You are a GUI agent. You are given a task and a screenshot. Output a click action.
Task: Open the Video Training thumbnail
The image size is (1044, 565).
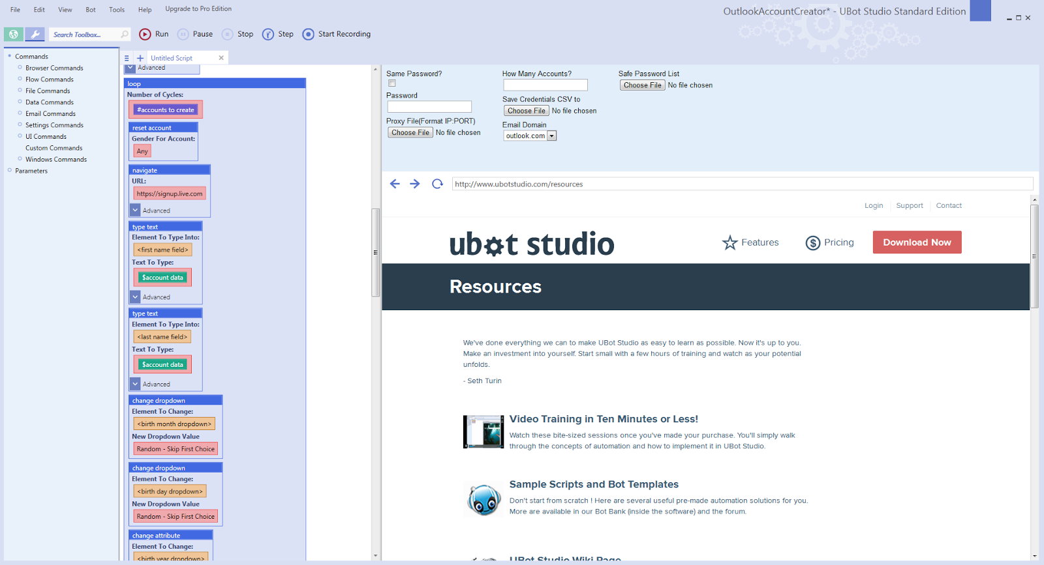tap(484, 432)
